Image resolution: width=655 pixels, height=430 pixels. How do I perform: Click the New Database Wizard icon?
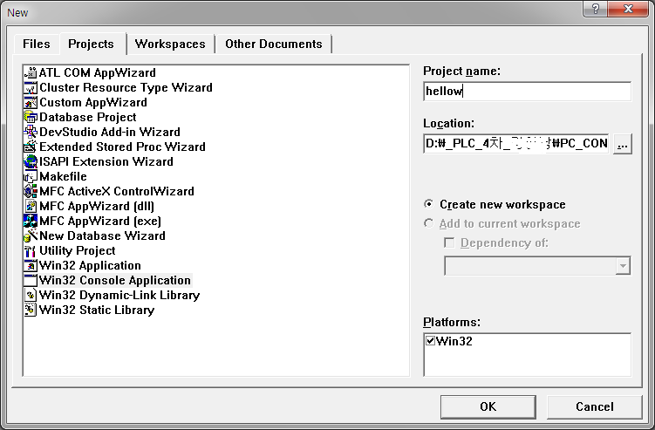click(31, 236)
